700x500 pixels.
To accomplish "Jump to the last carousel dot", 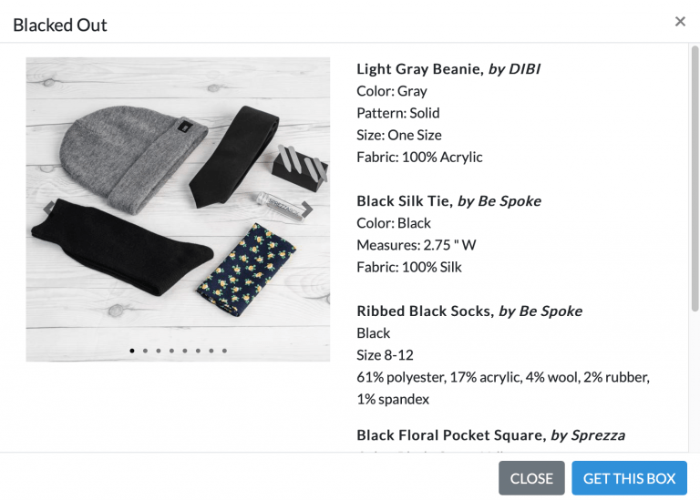I will click(224, 351).
